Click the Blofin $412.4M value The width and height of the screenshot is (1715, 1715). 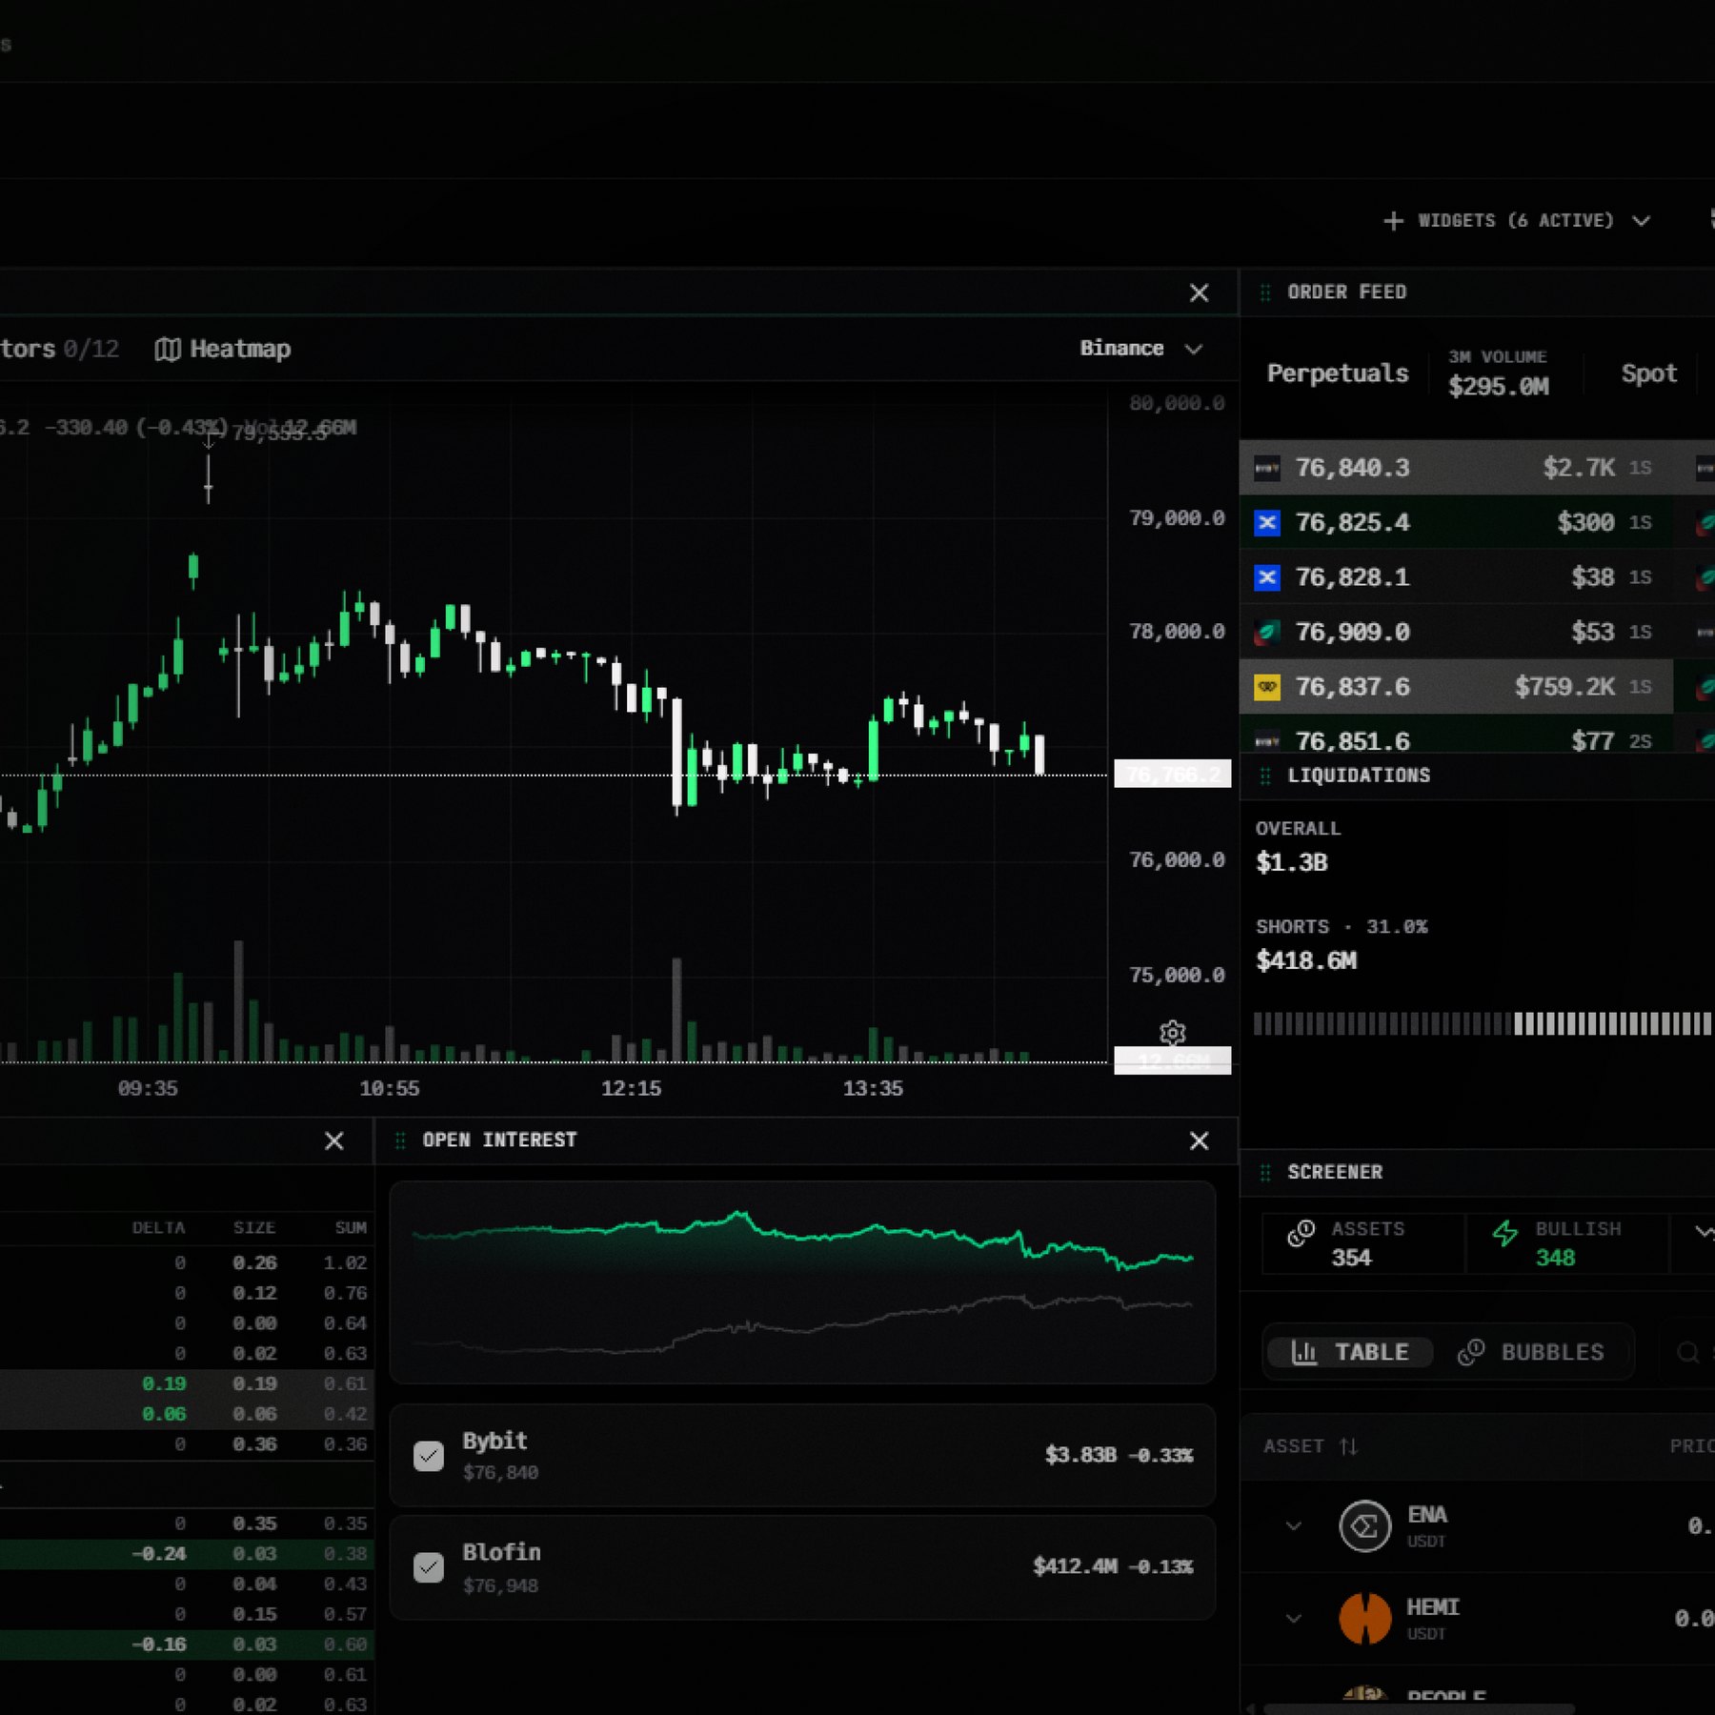(1075, 1567)
